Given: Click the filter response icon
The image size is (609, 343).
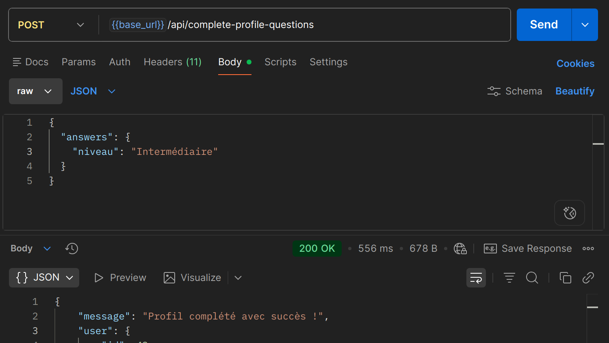Looking at the screenshot, I should coord(509,278).
